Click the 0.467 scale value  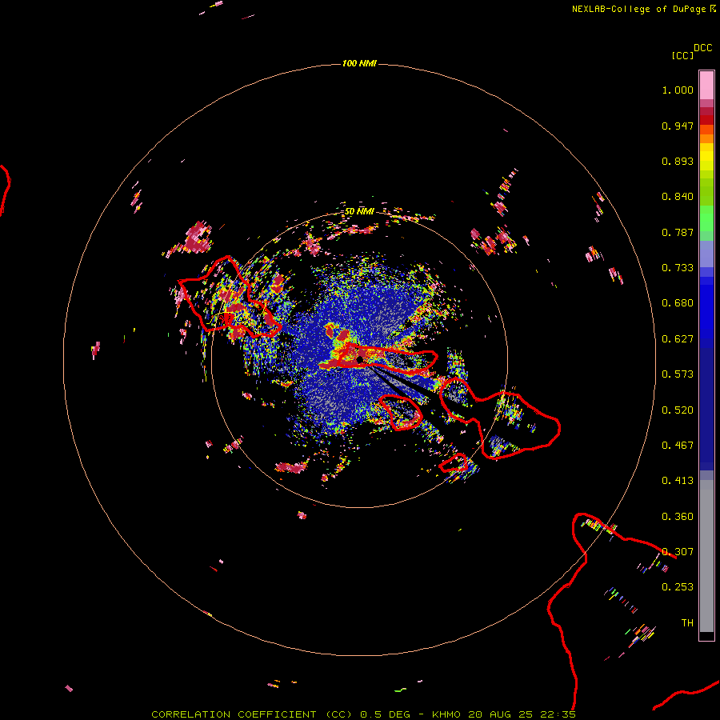[x=678, y=446]
